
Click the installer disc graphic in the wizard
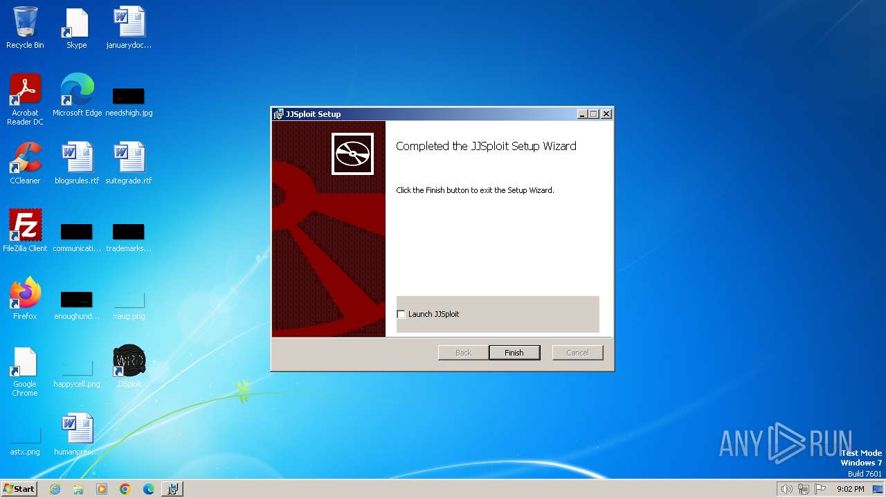352,154
